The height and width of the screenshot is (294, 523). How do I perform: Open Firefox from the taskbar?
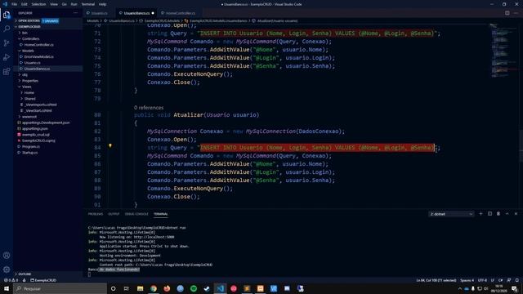click(167, 288)
